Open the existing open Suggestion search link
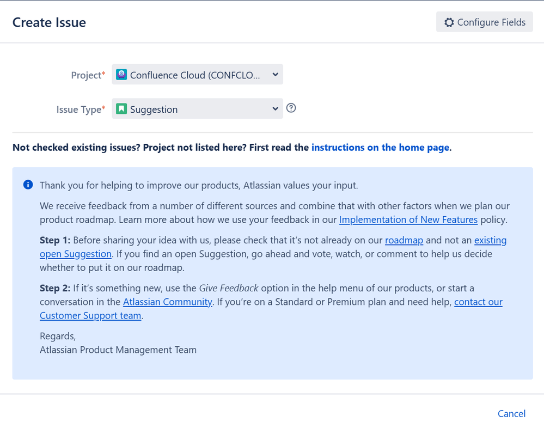The height and width of the screenshot is (428, 544). (76, 254)
